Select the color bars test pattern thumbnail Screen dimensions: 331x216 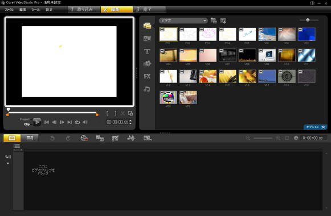tap(168, 97)
